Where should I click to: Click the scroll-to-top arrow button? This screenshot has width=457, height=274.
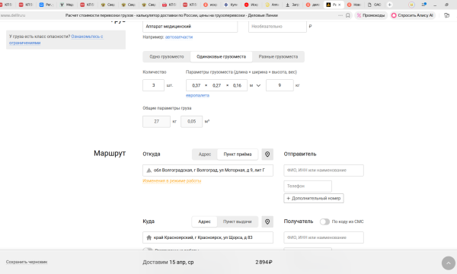pos(449,263)
